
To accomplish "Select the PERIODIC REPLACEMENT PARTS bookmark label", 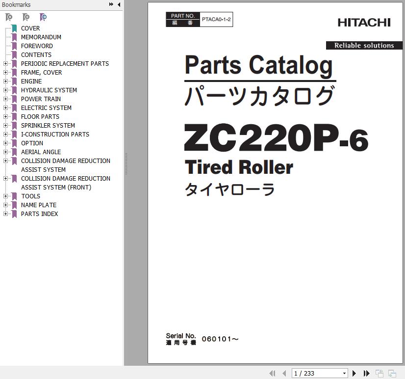I will click(65, 63).
